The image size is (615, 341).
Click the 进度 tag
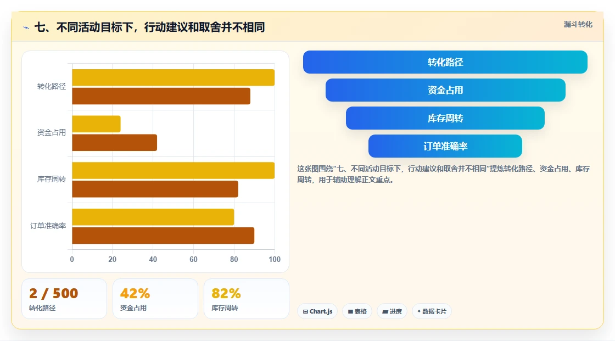(x=392, y=311)
